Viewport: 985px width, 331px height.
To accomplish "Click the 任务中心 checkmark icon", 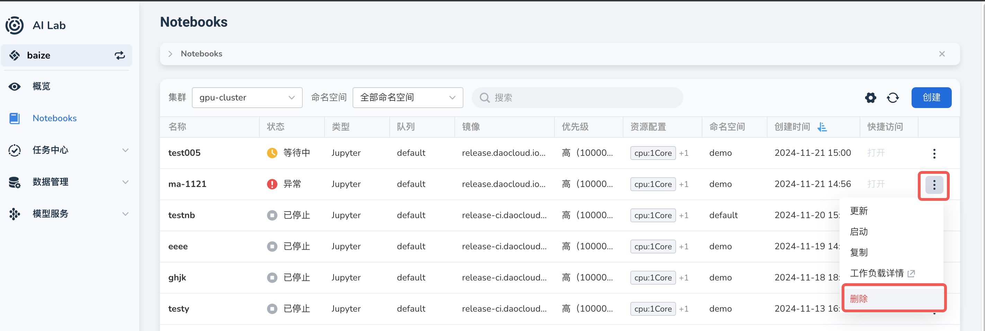I will coord(15,150).
